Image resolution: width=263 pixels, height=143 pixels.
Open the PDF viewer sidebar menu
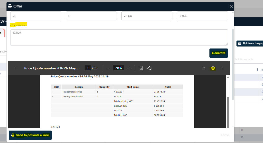(16, 68)
